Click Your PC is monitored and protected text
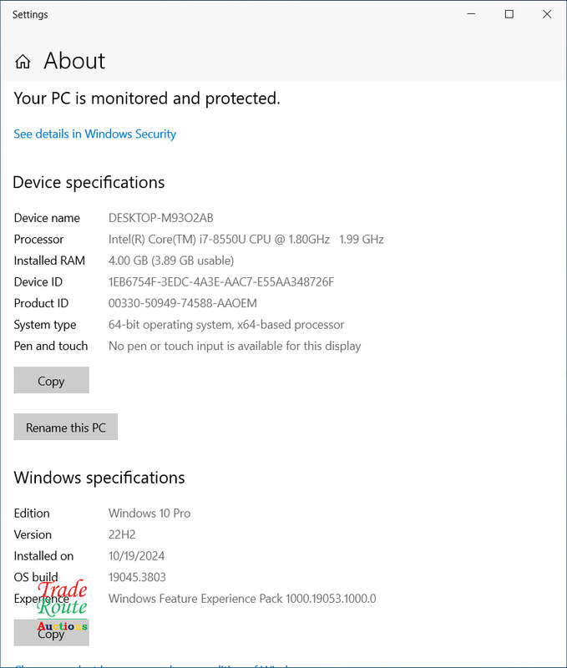The width and height of the screenshot is (567, 668). [147, 99]
